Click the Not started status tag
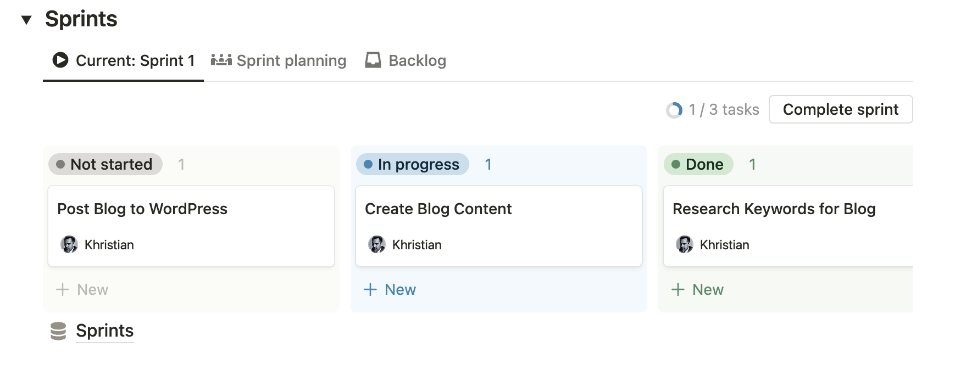The width and height of the screenshot is (955, 369). [x=106, y=164]
